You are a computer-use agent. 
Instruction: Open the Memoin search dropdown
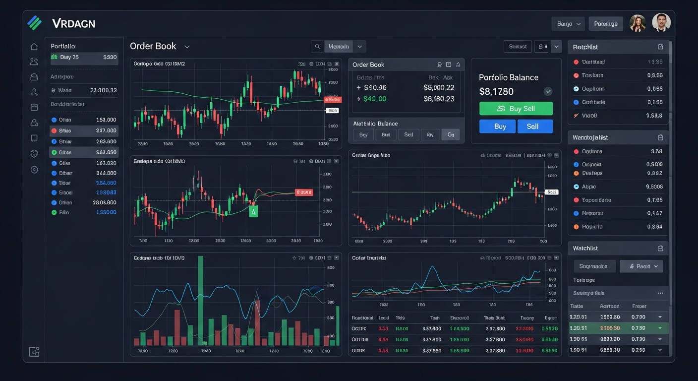[x=359, y=46]
